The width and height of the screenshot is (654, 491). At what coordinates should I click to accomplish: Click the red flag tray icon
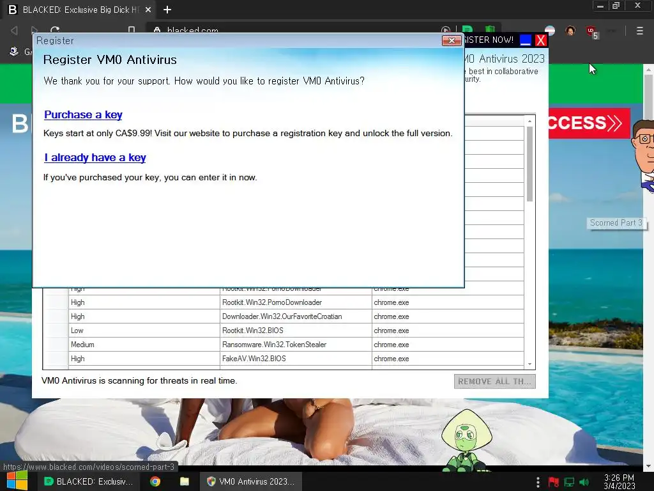(554, 482)
